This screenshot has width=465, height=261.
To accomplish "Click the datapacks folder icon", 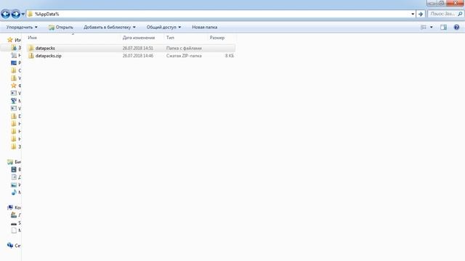I will pos(31,48).
